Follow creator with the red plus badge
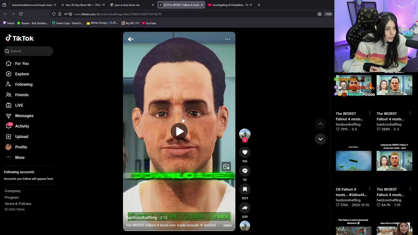 point(245,140)
